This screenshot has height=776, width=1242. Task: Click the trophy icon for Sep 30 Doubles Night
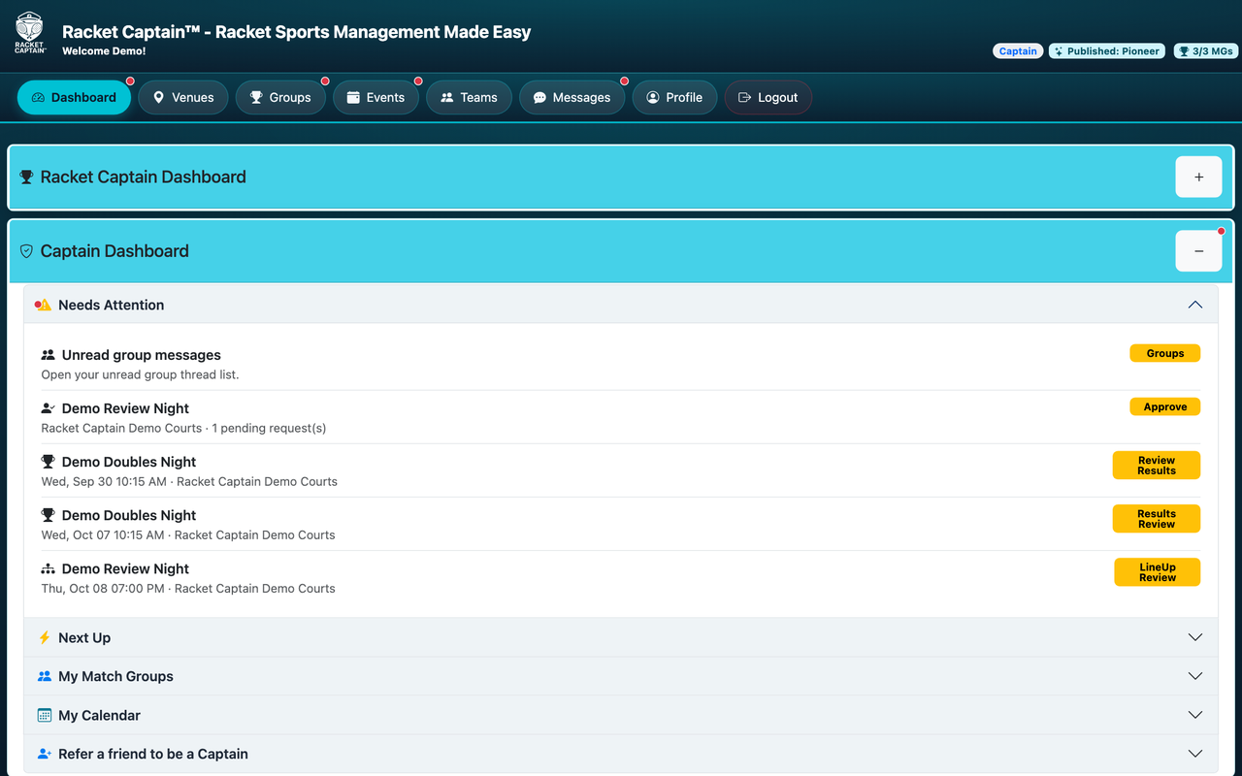click(49, 462)
